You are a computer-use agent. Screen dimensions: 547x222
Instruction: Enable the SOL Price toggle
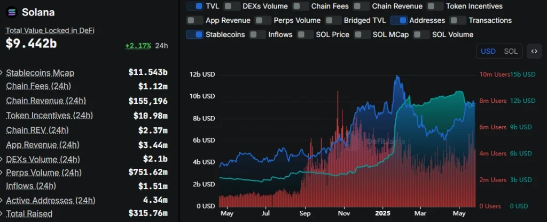point(305,35)
